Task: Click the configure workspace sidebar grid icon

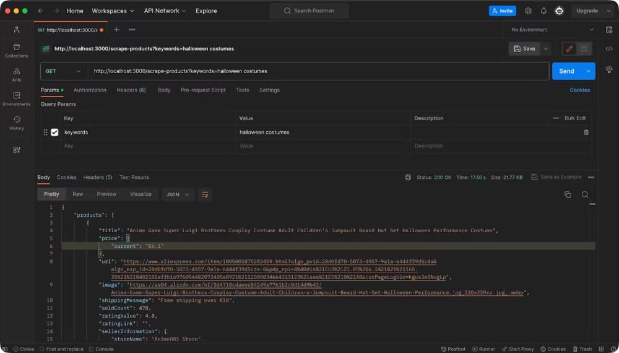Action: [17, 150]
